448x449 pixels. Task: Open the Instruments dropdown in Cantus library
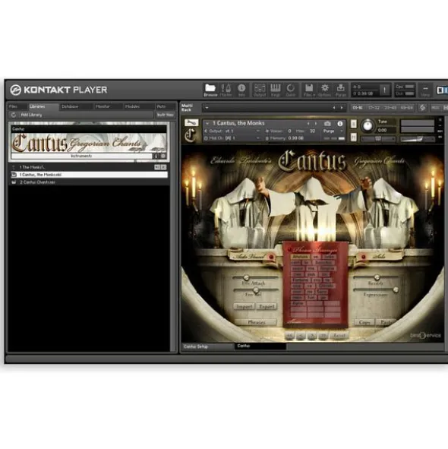(x=81, y=156)
